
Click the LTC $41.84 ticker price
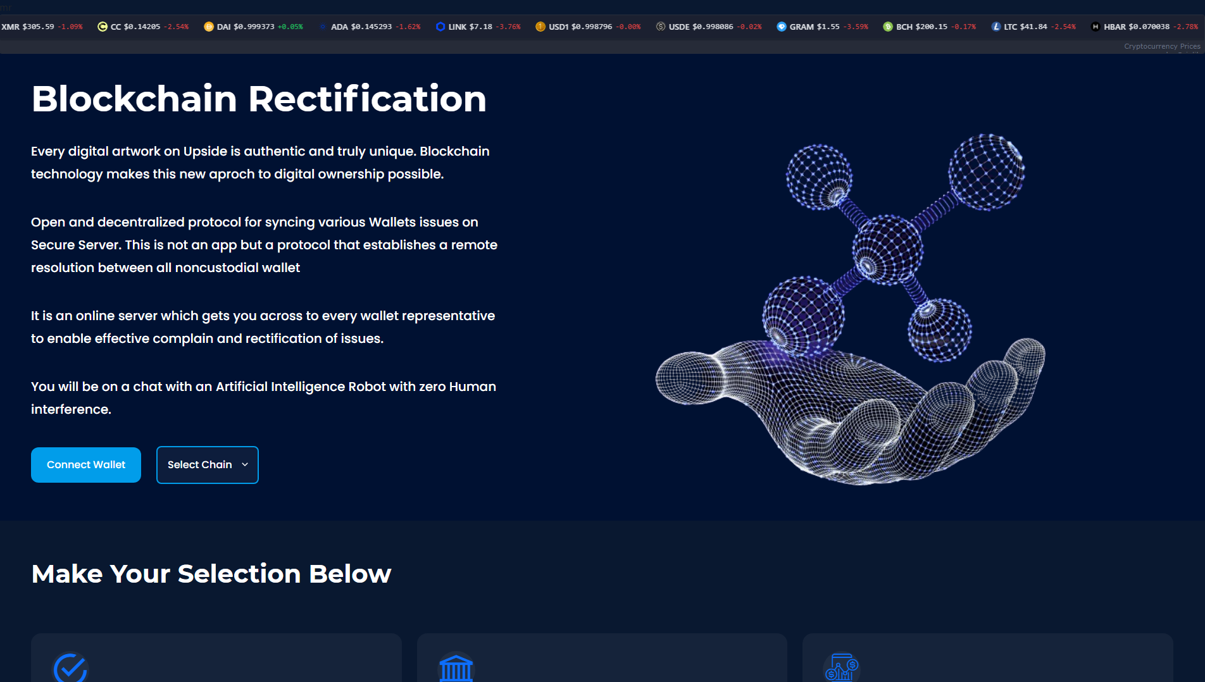point(1033,27)
